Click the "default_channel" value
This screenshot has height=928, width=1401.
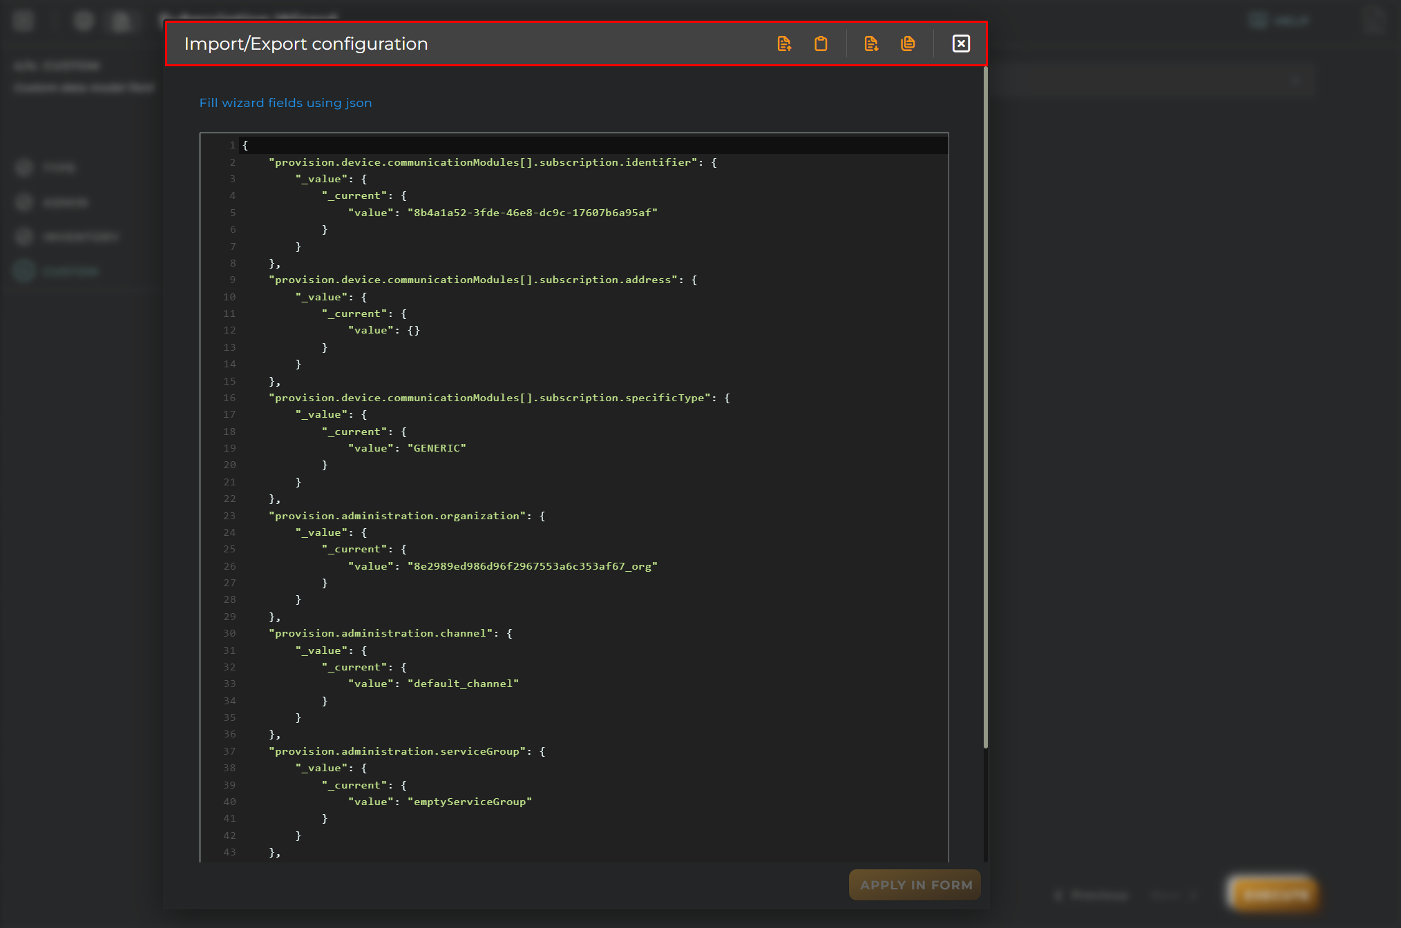click(463, 684)
